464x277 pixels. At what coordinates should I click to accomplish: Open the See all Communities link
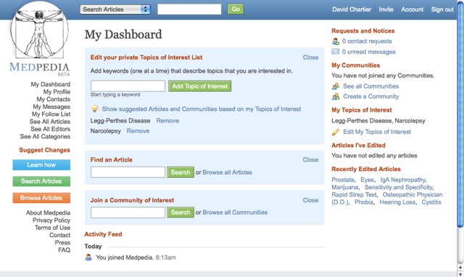pos(370,86)
